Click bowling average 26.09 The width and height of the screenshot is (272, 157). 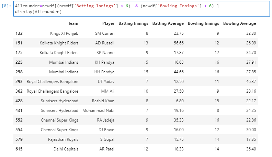[x=251, y=43]
